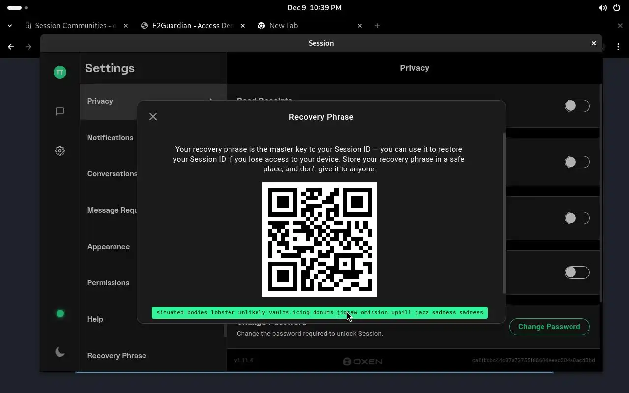
Task: Click the OXEN logo in footer
Action: 363,361
